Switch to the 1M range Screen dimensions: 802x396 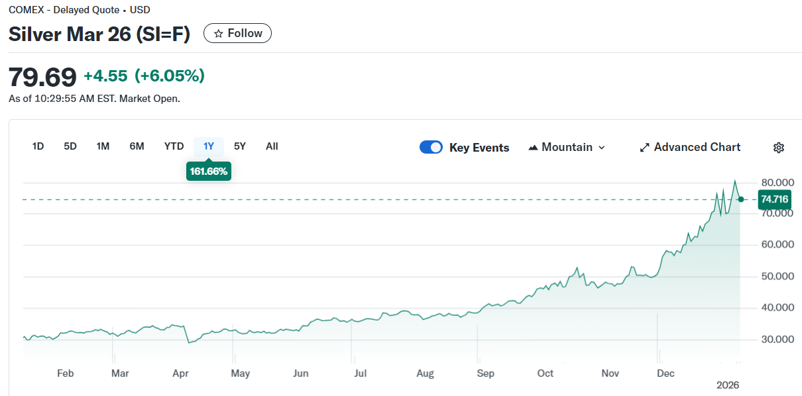click(x=103, y=146)
